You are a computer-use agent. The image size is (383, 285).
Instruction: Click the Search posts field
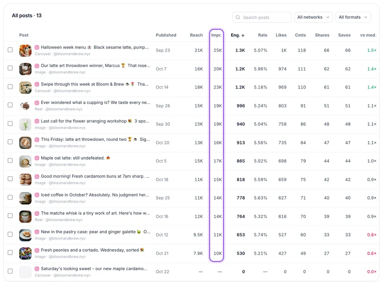pyautogui.click(x=261, y=17)
